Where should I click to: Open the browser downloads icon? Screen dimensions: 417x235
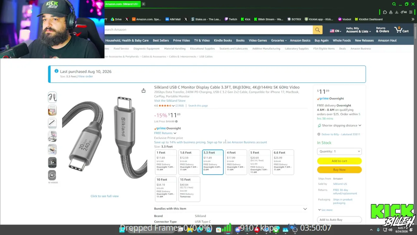(396, 12)
